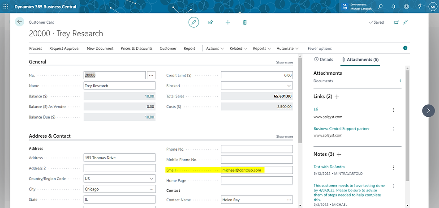Collapse the Address & Contact section header
The width and height of the screenshot is (439, 208).
[50, 136]
